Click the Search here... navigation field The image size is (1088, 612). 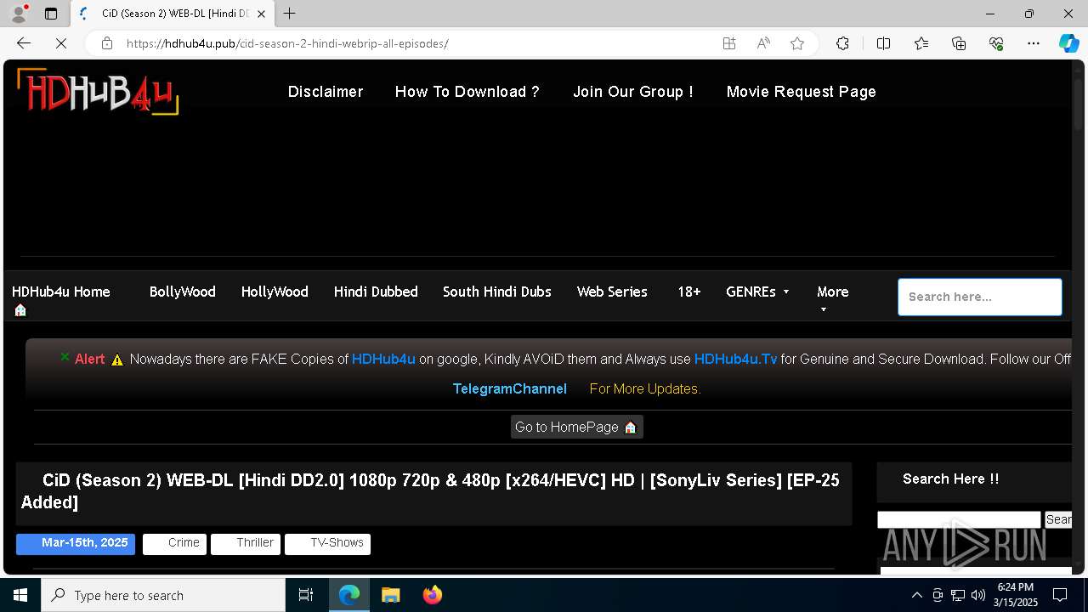point(980,297)
